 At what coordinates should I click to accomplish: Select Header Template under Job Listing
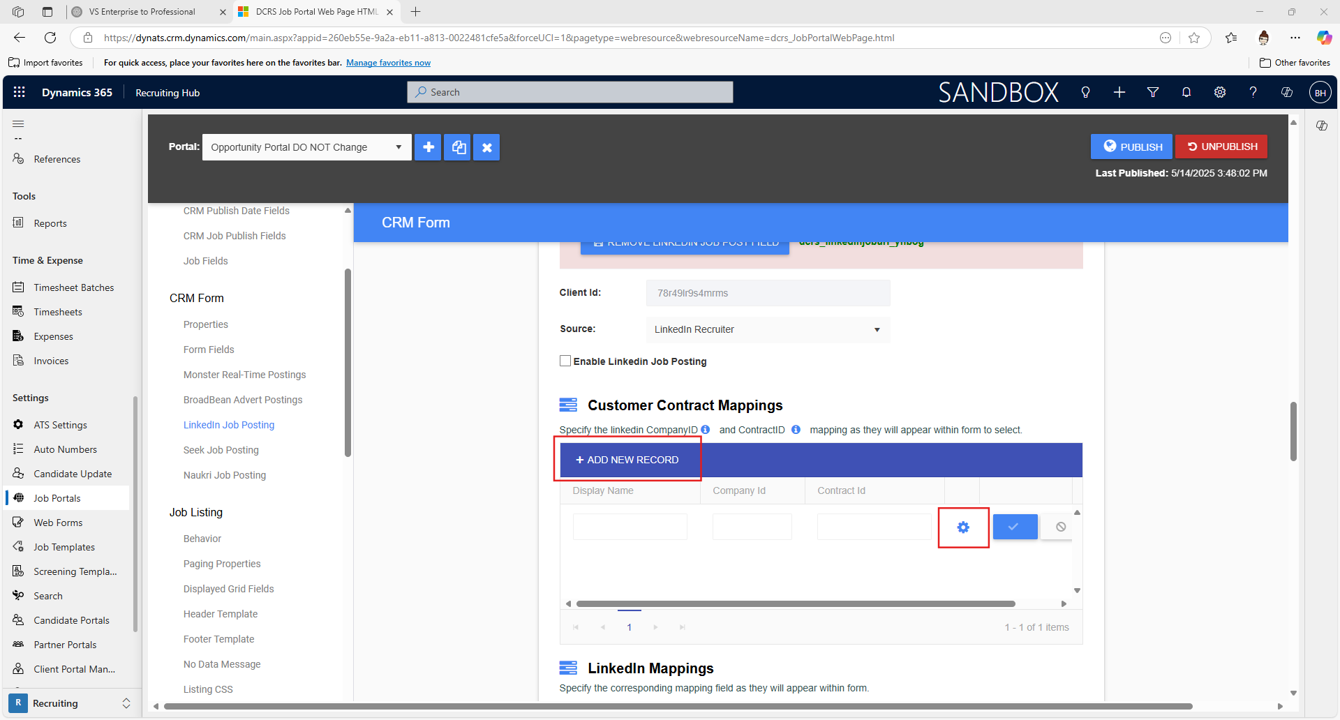[x=221, y=614]
